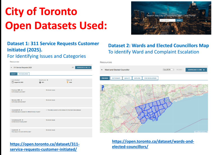Open the GeoJSON format dropdown
This screenshot has width=213, height=155.
(x=168, y=70)
